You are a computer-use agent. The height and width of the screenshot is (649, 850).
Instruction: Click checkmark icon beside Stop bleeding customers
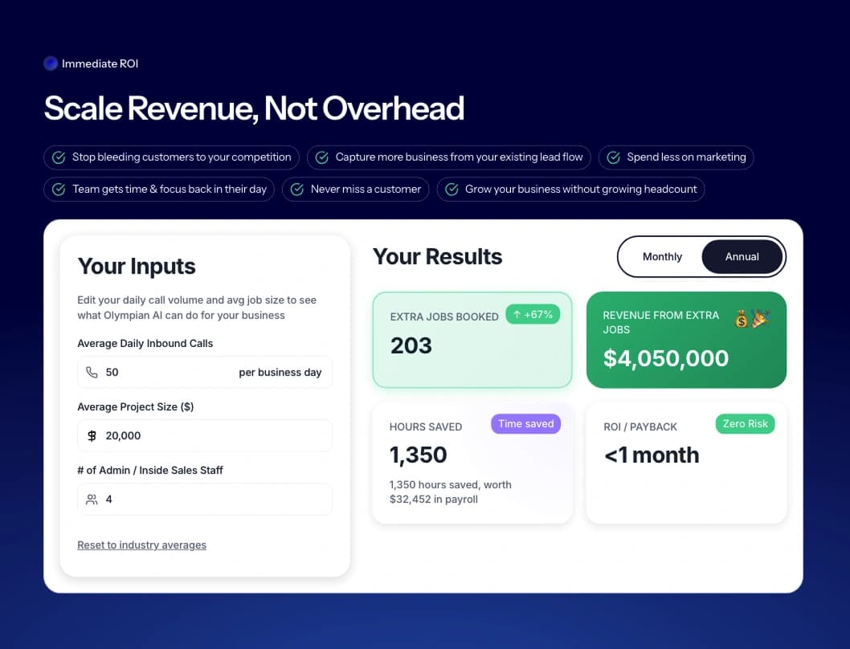click(x=59, y=157)
